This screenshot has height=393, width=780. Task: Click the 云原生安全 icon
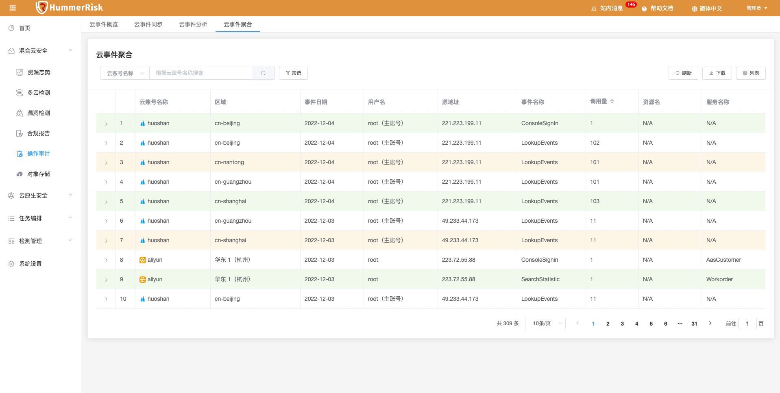pyautogui.click(x=11, y=195)
